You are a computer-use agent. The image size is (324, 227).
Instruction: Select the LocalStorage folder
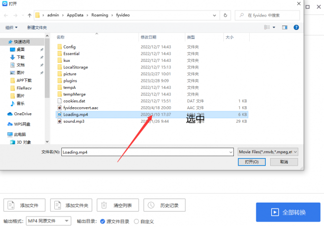[x=76, y=67]
